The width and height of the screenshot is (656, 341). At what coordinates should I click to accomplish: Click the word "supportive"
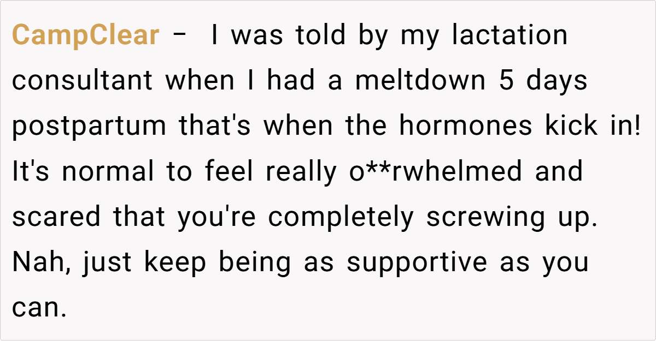point(417,262)
